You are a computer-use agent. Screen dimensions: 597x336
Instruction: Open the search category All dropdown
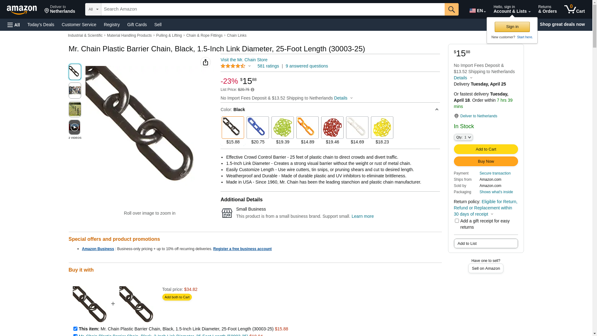93,9
